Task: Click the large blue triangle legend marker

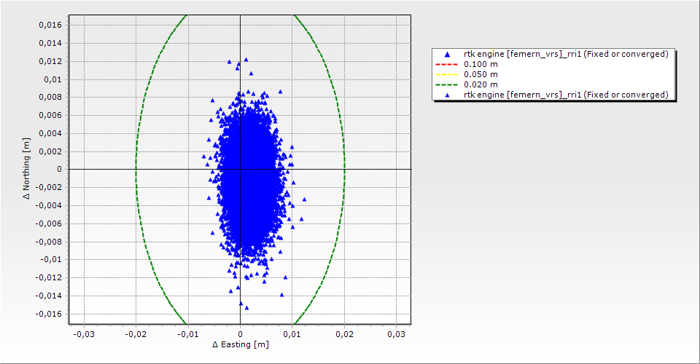Action: [x=448, y=55]
